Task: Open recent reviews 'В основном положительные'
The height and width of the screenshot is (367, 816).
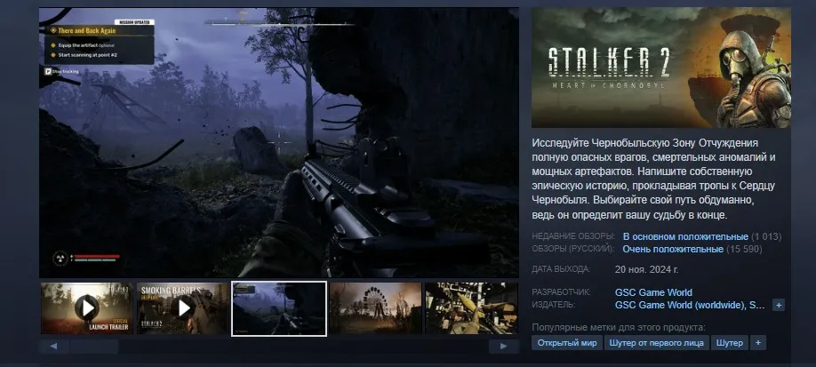Action: pyautogui.click(x=685, y=236)
